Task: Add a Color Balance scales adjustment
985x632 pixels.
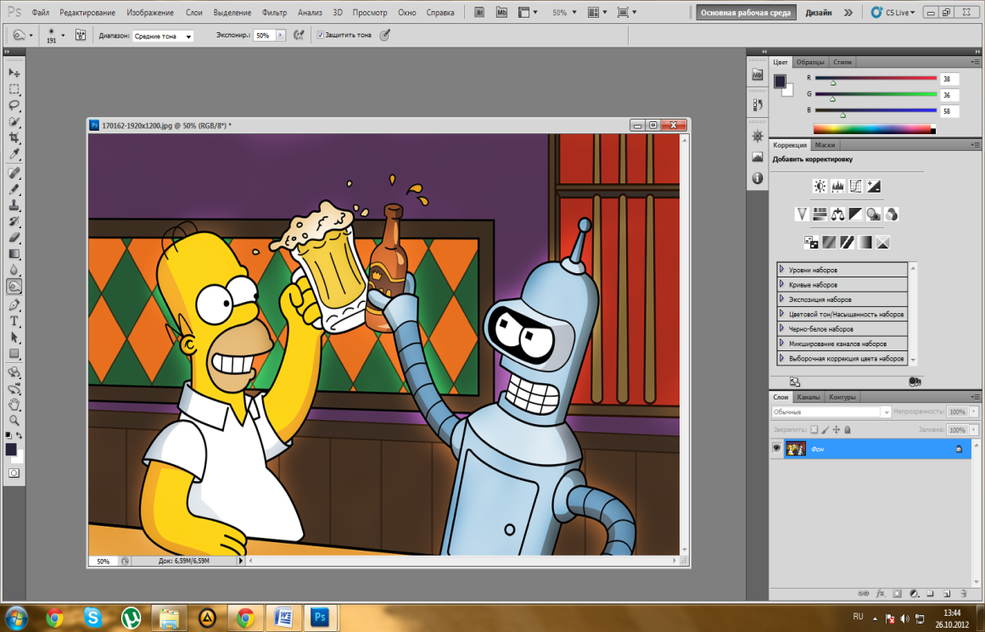Action: point(837,215)
